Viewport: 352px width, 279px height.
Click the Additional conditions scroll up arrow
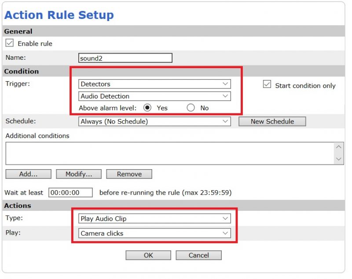click(x=338, y=147)
